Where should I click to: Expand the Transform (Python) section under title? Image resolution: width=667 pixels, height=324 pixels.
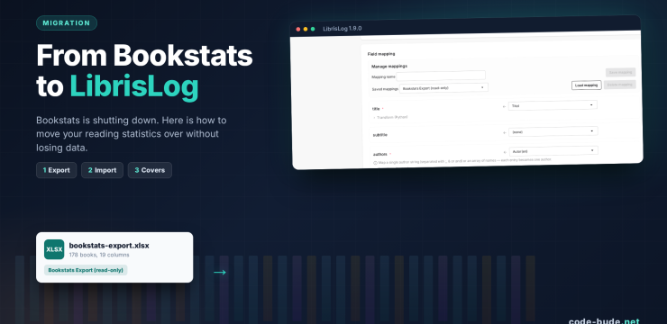pyautogui.click(x=390, y=117)
